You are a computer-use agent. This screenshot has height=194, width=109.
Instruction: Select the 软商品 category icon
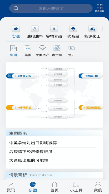tap(73, 29)
